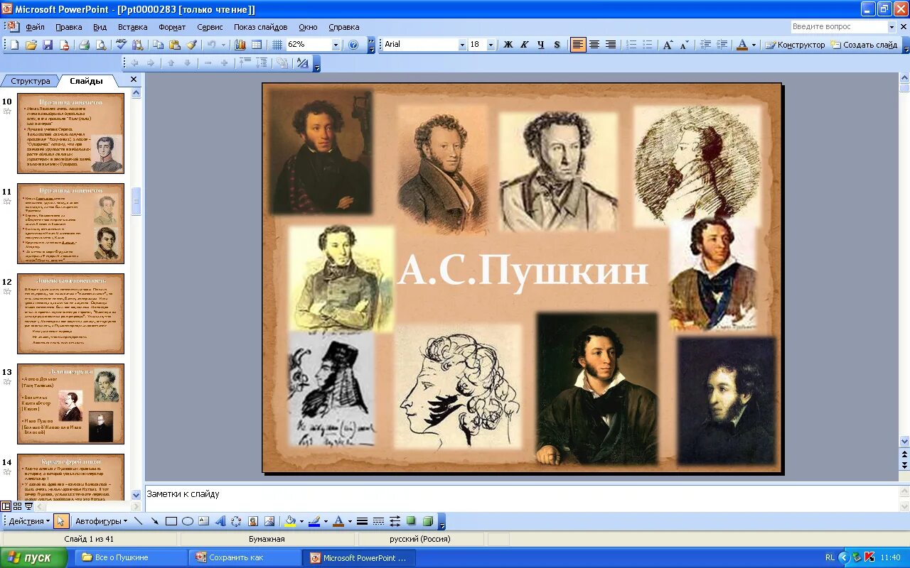Open arrow style options
910x568 pixels.
coord(395,521)
